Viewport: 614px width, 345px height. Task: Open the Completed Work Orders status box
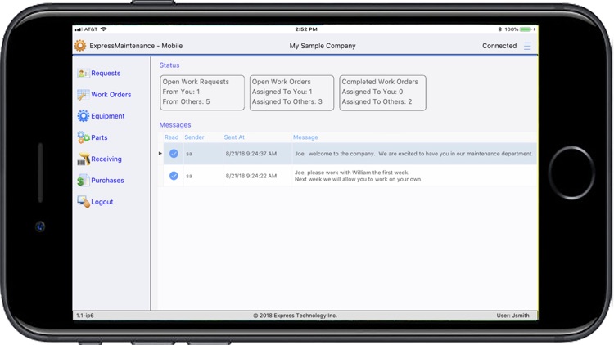(x=382, y=92)
